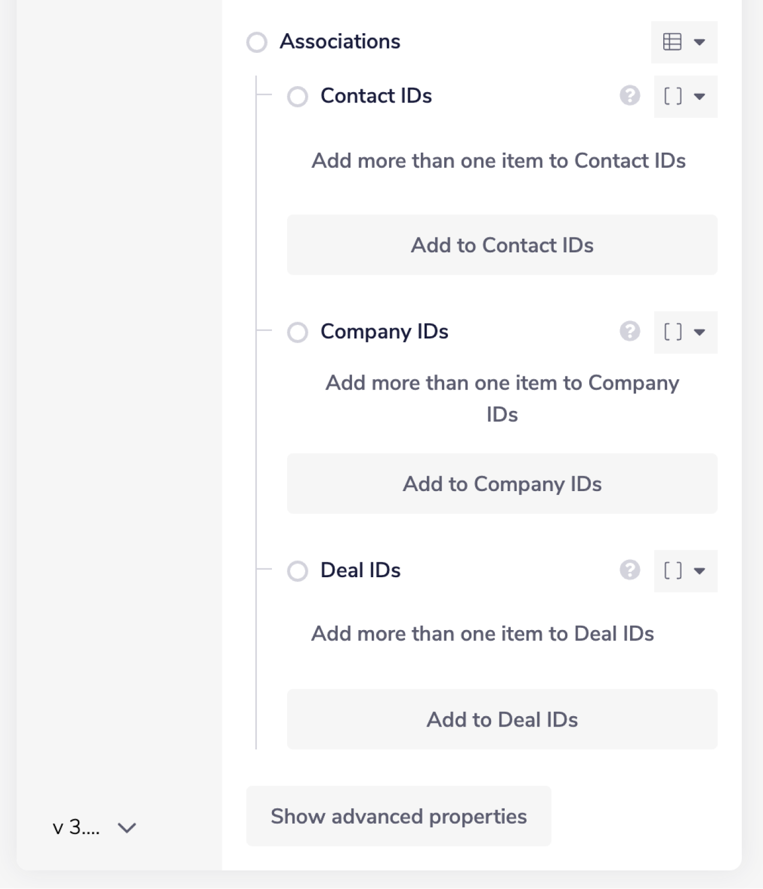Click the help icon beside Contact IDs
Image resolution: width=763 pixels, height=889 pixels.
tap(630, 96)
